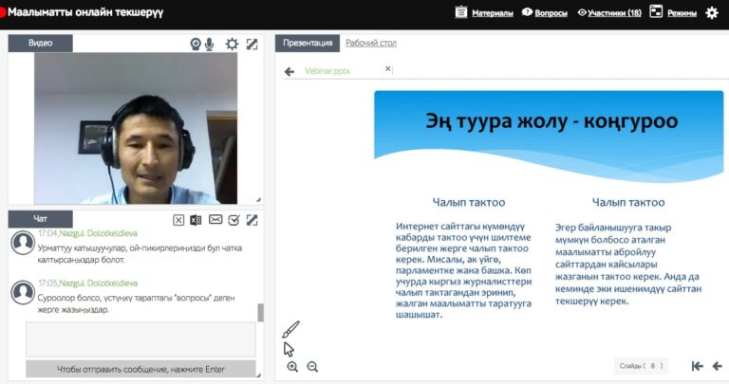729x384 pixels.
Task: Click first Nazgul Dolotkeldieva avatar at 17:04
Action: (x=23, y=243)
